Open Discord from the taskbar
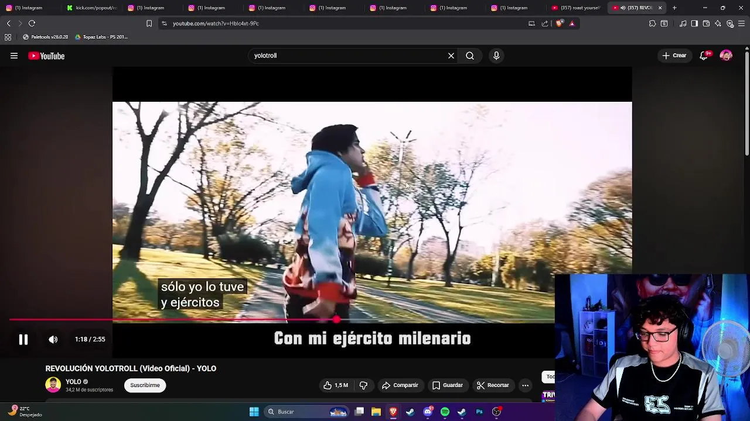 [428, 412]
